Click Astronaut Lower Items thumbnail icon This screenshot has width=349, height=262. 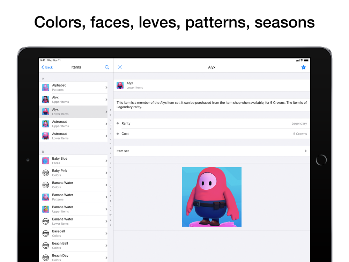pyautogui.click(x=46, y=136)
